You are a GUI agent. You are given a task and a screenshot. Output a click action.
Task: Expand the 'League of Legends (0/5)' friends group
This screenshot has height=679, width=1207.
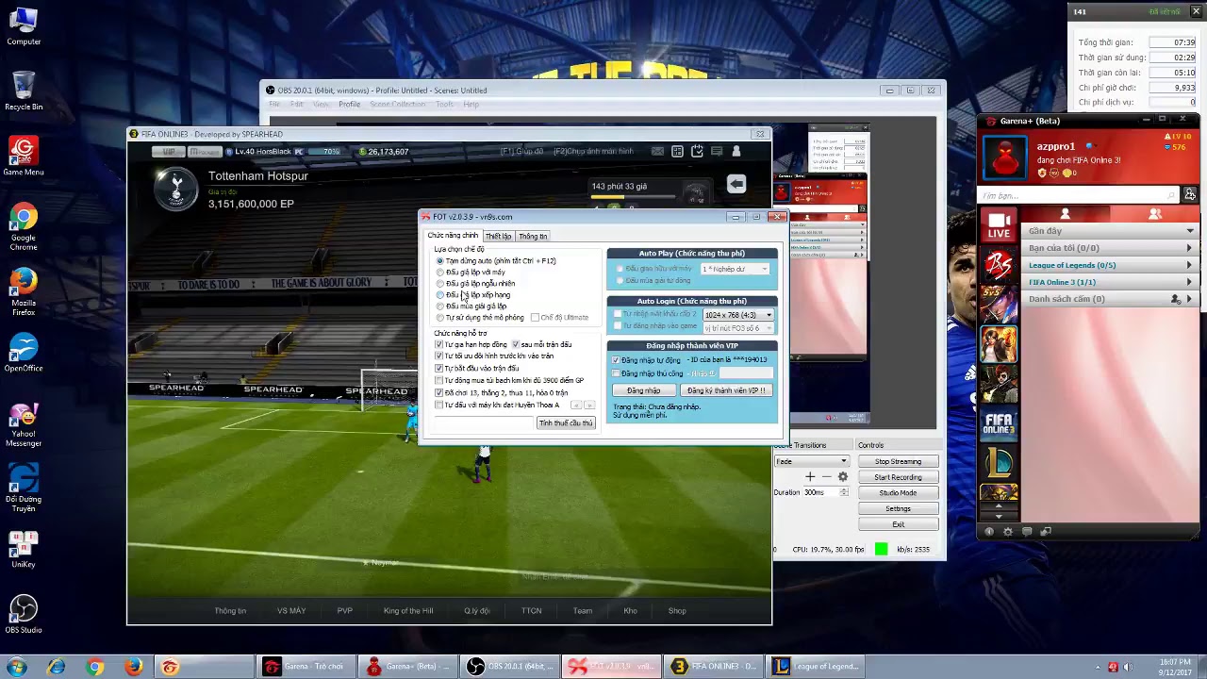[1110, 265]
